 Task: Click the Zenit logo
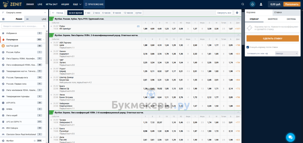12,4
